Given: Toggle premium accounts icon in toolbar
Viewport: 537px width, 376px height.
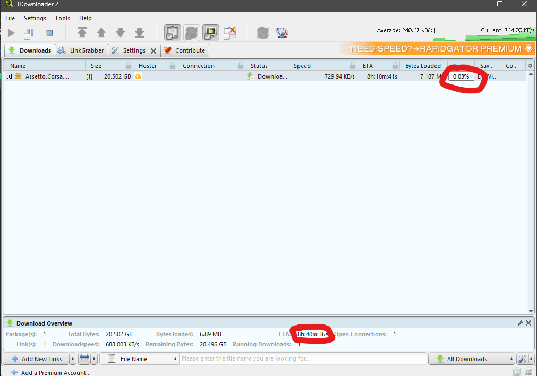Looking at the screenshot, I should 211,33.
